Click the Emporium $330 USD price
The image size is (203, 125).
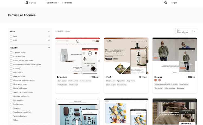(x=94, y=77)
